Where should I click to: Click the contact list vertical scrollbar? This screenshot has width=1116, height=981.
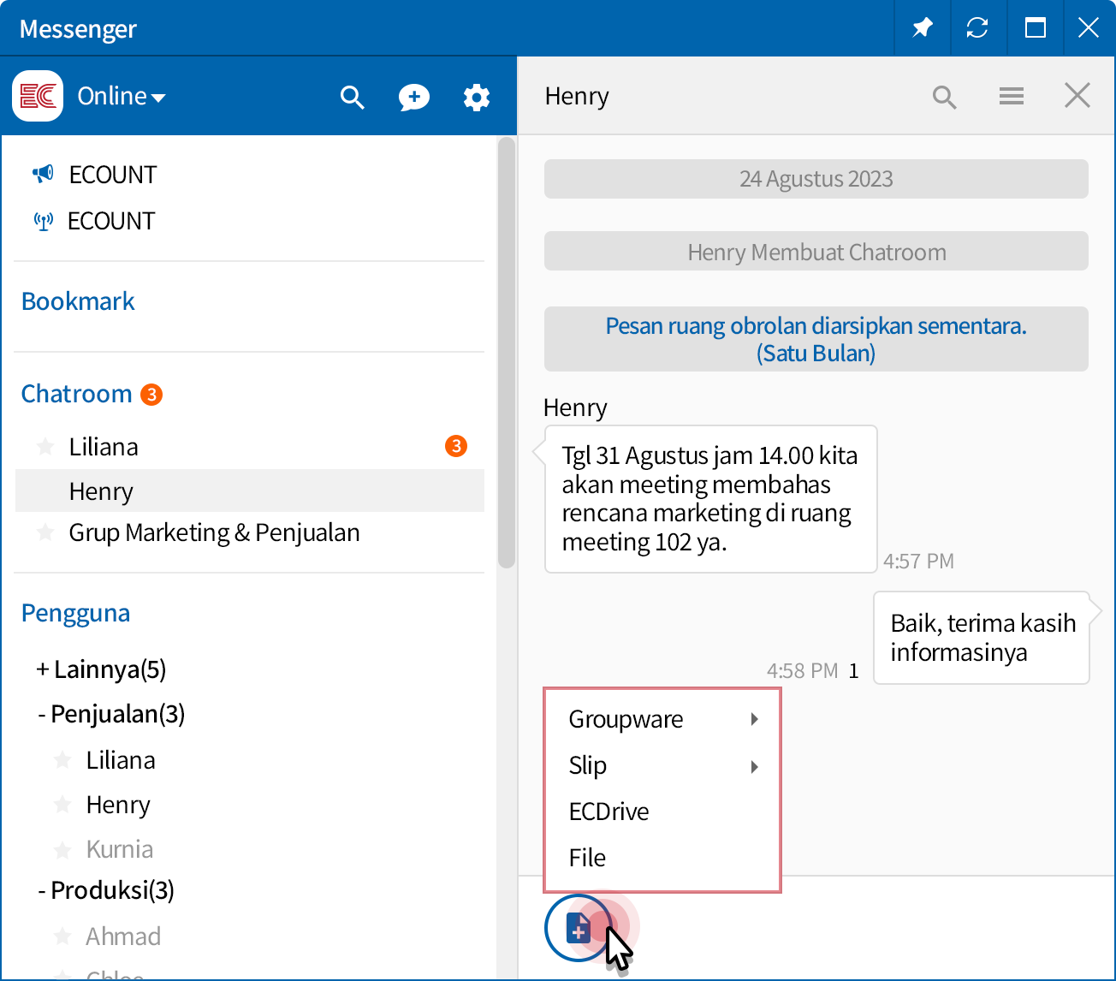pyautogui.click(x=506, y=353)
